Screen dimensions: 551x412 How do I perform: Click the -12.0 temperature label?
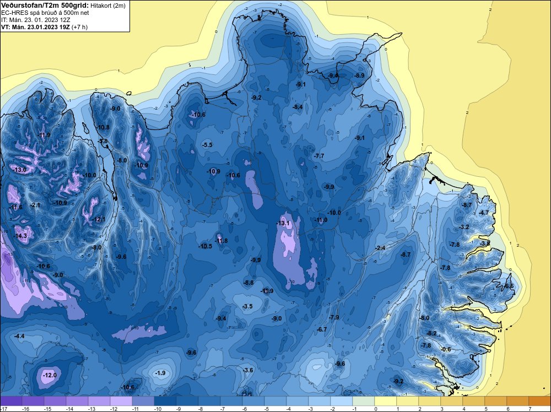tap(50, 375)
